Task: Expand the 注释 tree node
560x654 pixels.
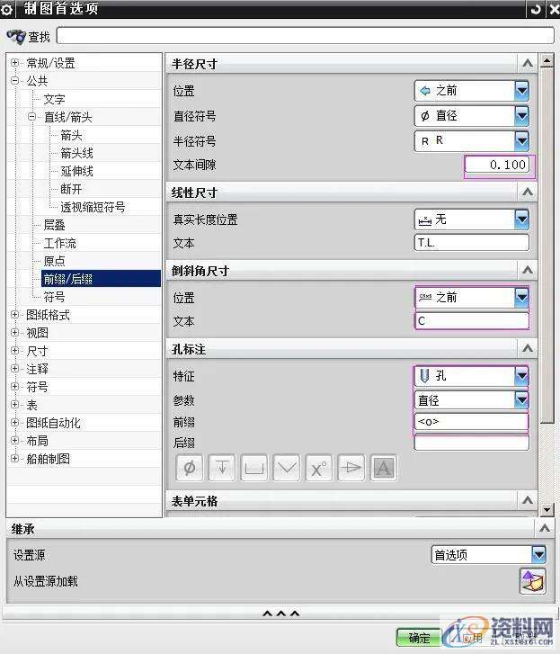Action: [14, 368]
